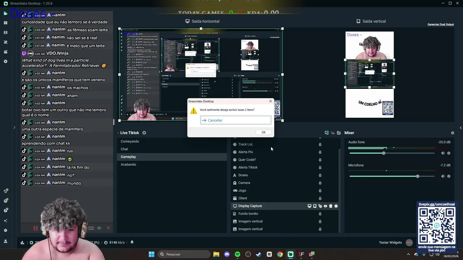Image resolution: width=463 pixels, height=260 pixels.
Task: Close the Streamlabs Desktop confirmation dialog
Action: [270, 101]
